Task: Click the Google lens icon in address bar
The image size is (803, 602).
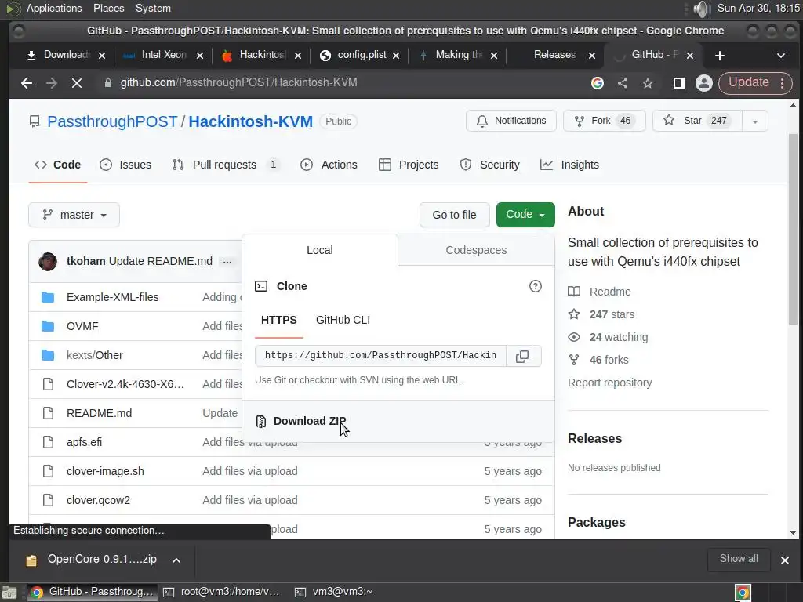Action: (x=597, y=83)
